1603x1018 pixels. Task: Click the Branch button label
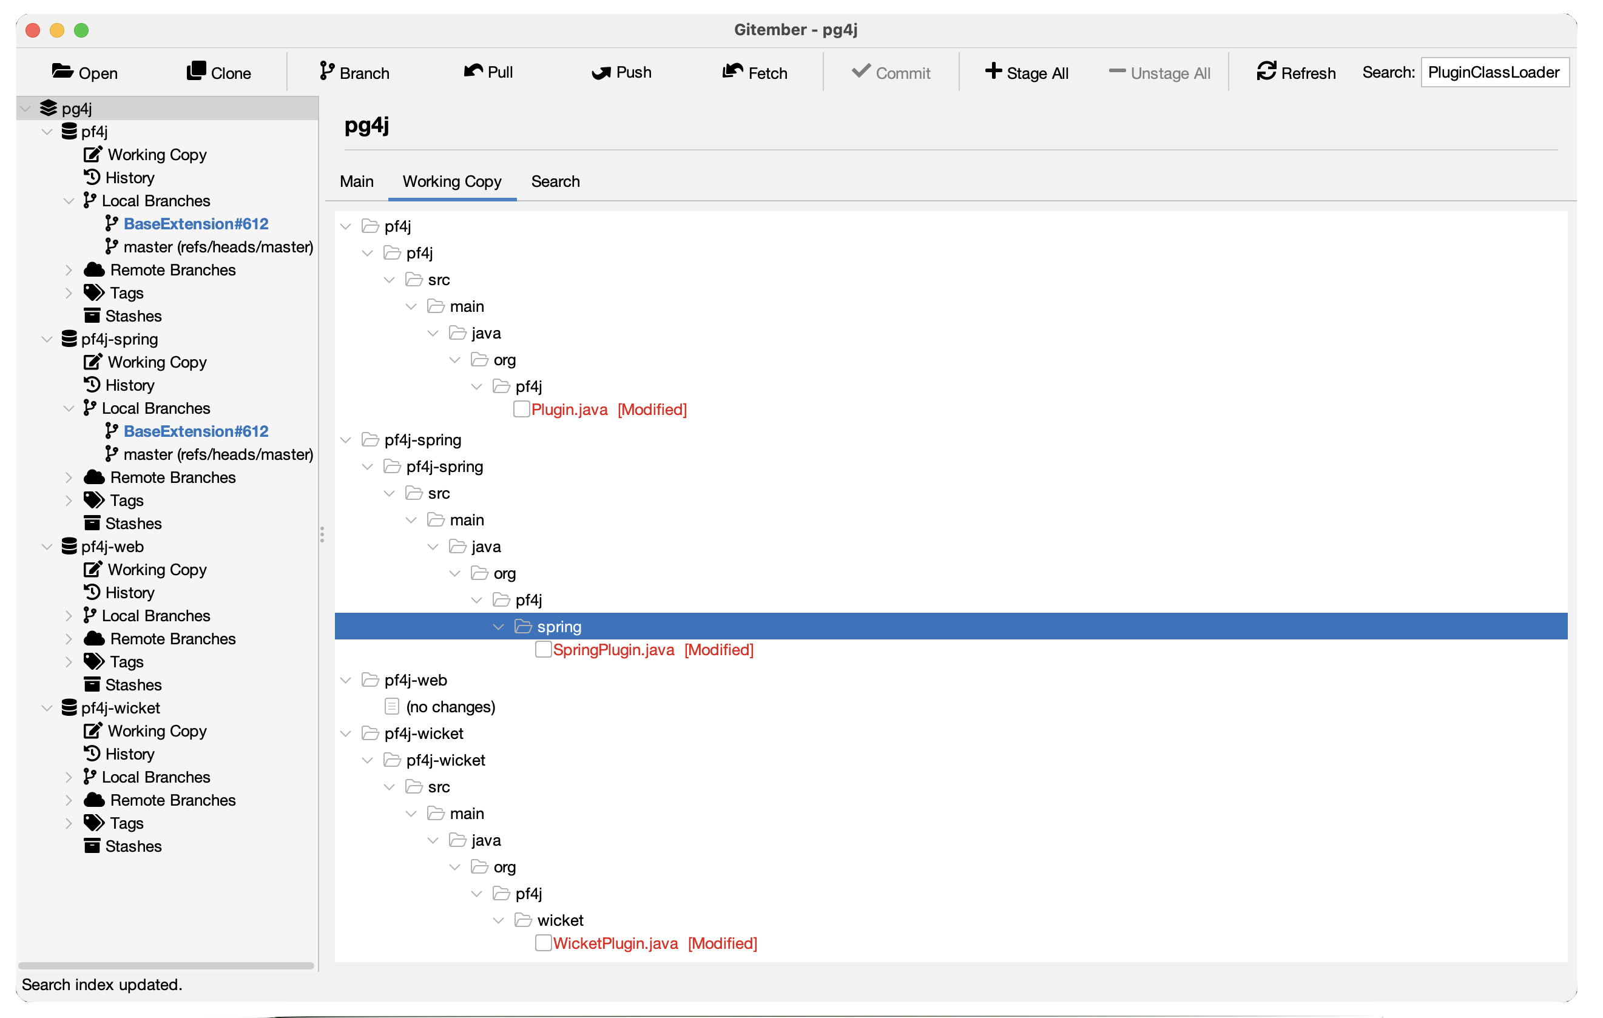click(364, 73)
